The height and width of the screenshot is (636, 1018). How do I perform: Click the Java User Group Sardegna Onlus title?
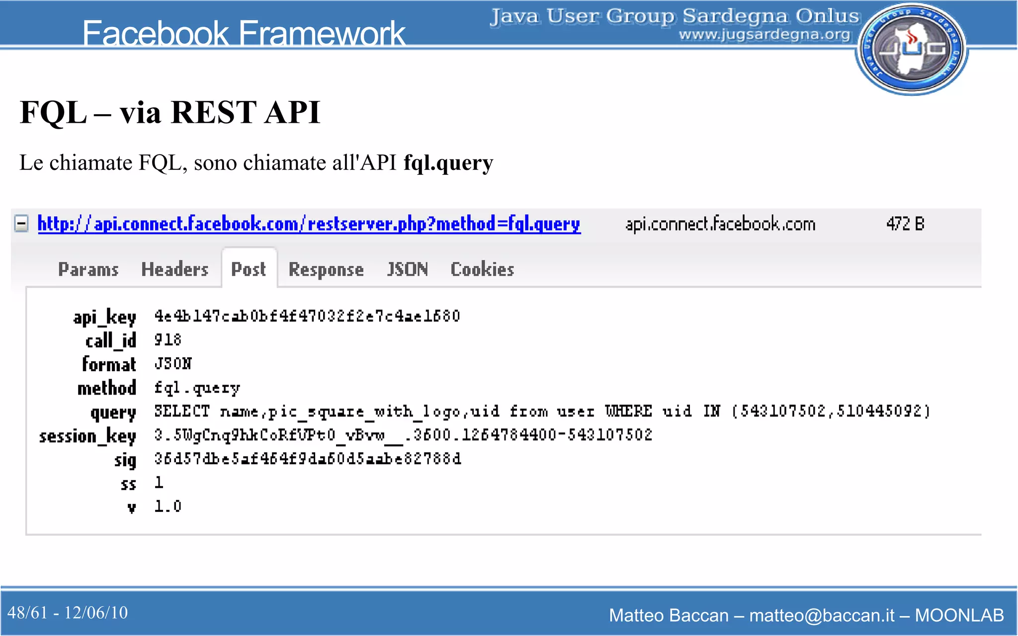675,16
